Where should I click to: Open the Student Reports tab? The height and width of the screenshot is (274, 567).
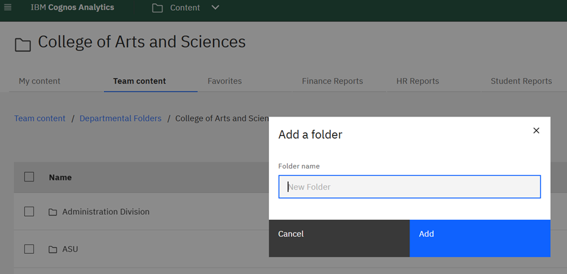pyautogui.click(x=521, y=81)
